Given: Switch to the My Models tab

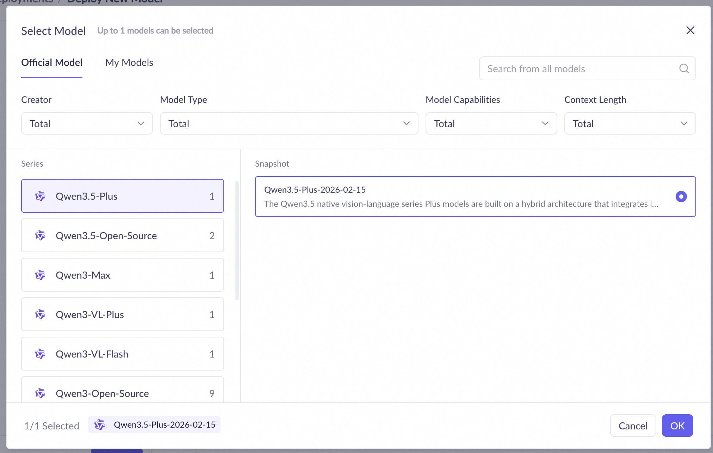Looking at the screenshot, I should [x=129, y=63].
